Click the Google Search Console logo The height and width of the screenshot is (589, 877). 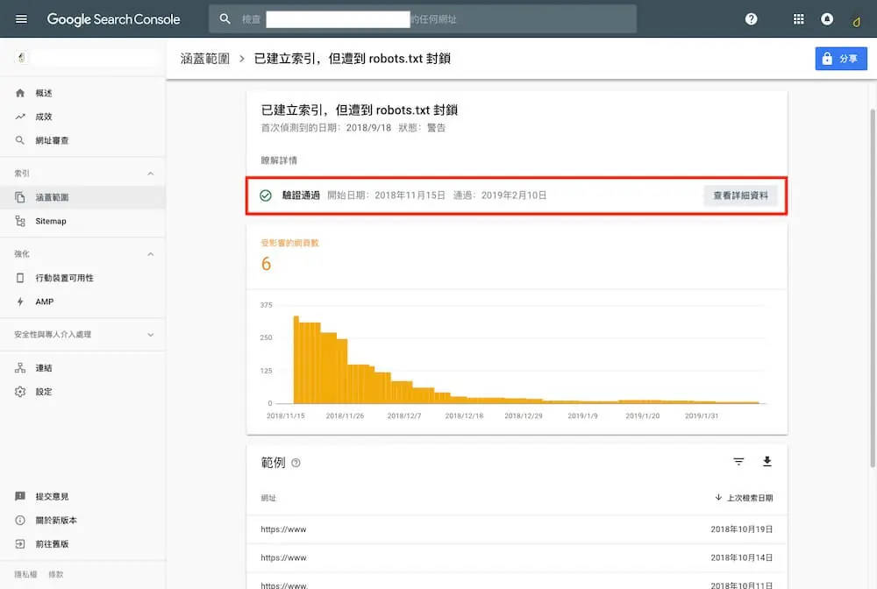click(x=113, y=19)
